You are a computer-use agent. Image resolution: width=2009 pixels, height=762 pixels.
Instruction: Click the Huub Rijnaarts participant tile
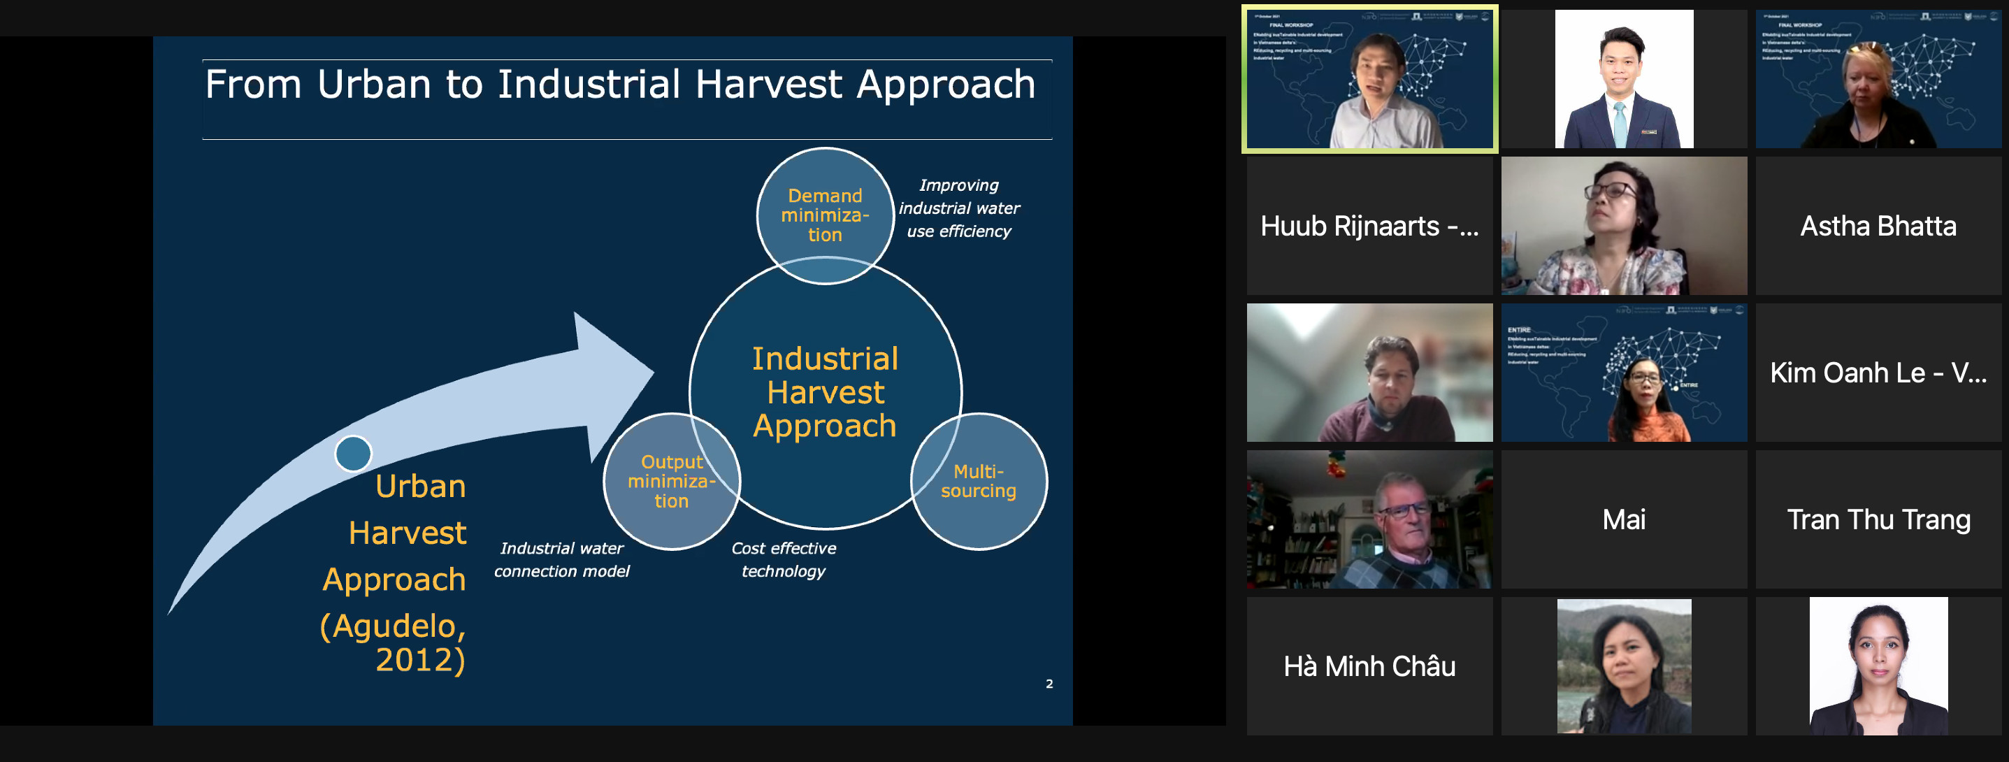point(1369,225)
